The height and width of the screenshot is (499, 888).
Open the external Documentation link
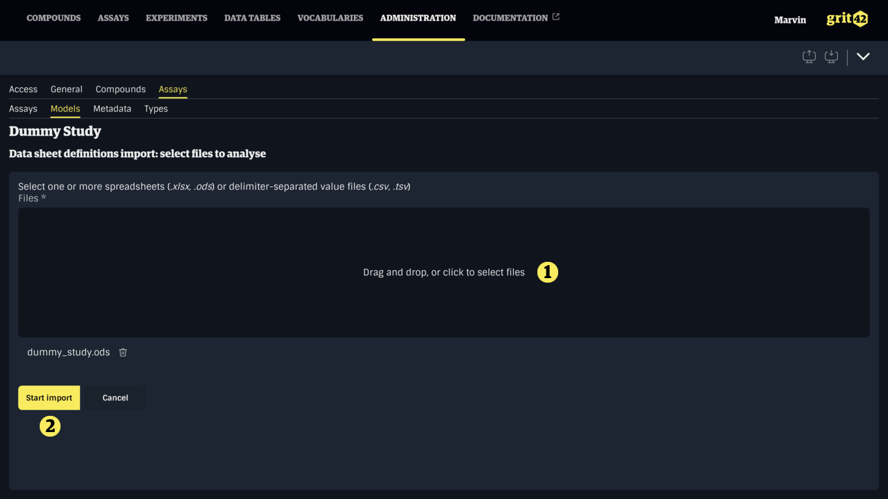515,18
